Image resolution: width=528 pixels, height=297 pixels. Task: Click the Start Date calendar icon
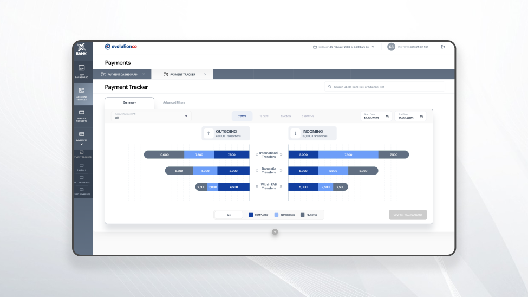coord(387,117)
